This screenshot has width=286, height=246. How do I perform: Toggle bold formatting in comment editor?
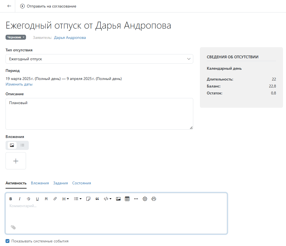coord(11,199)
